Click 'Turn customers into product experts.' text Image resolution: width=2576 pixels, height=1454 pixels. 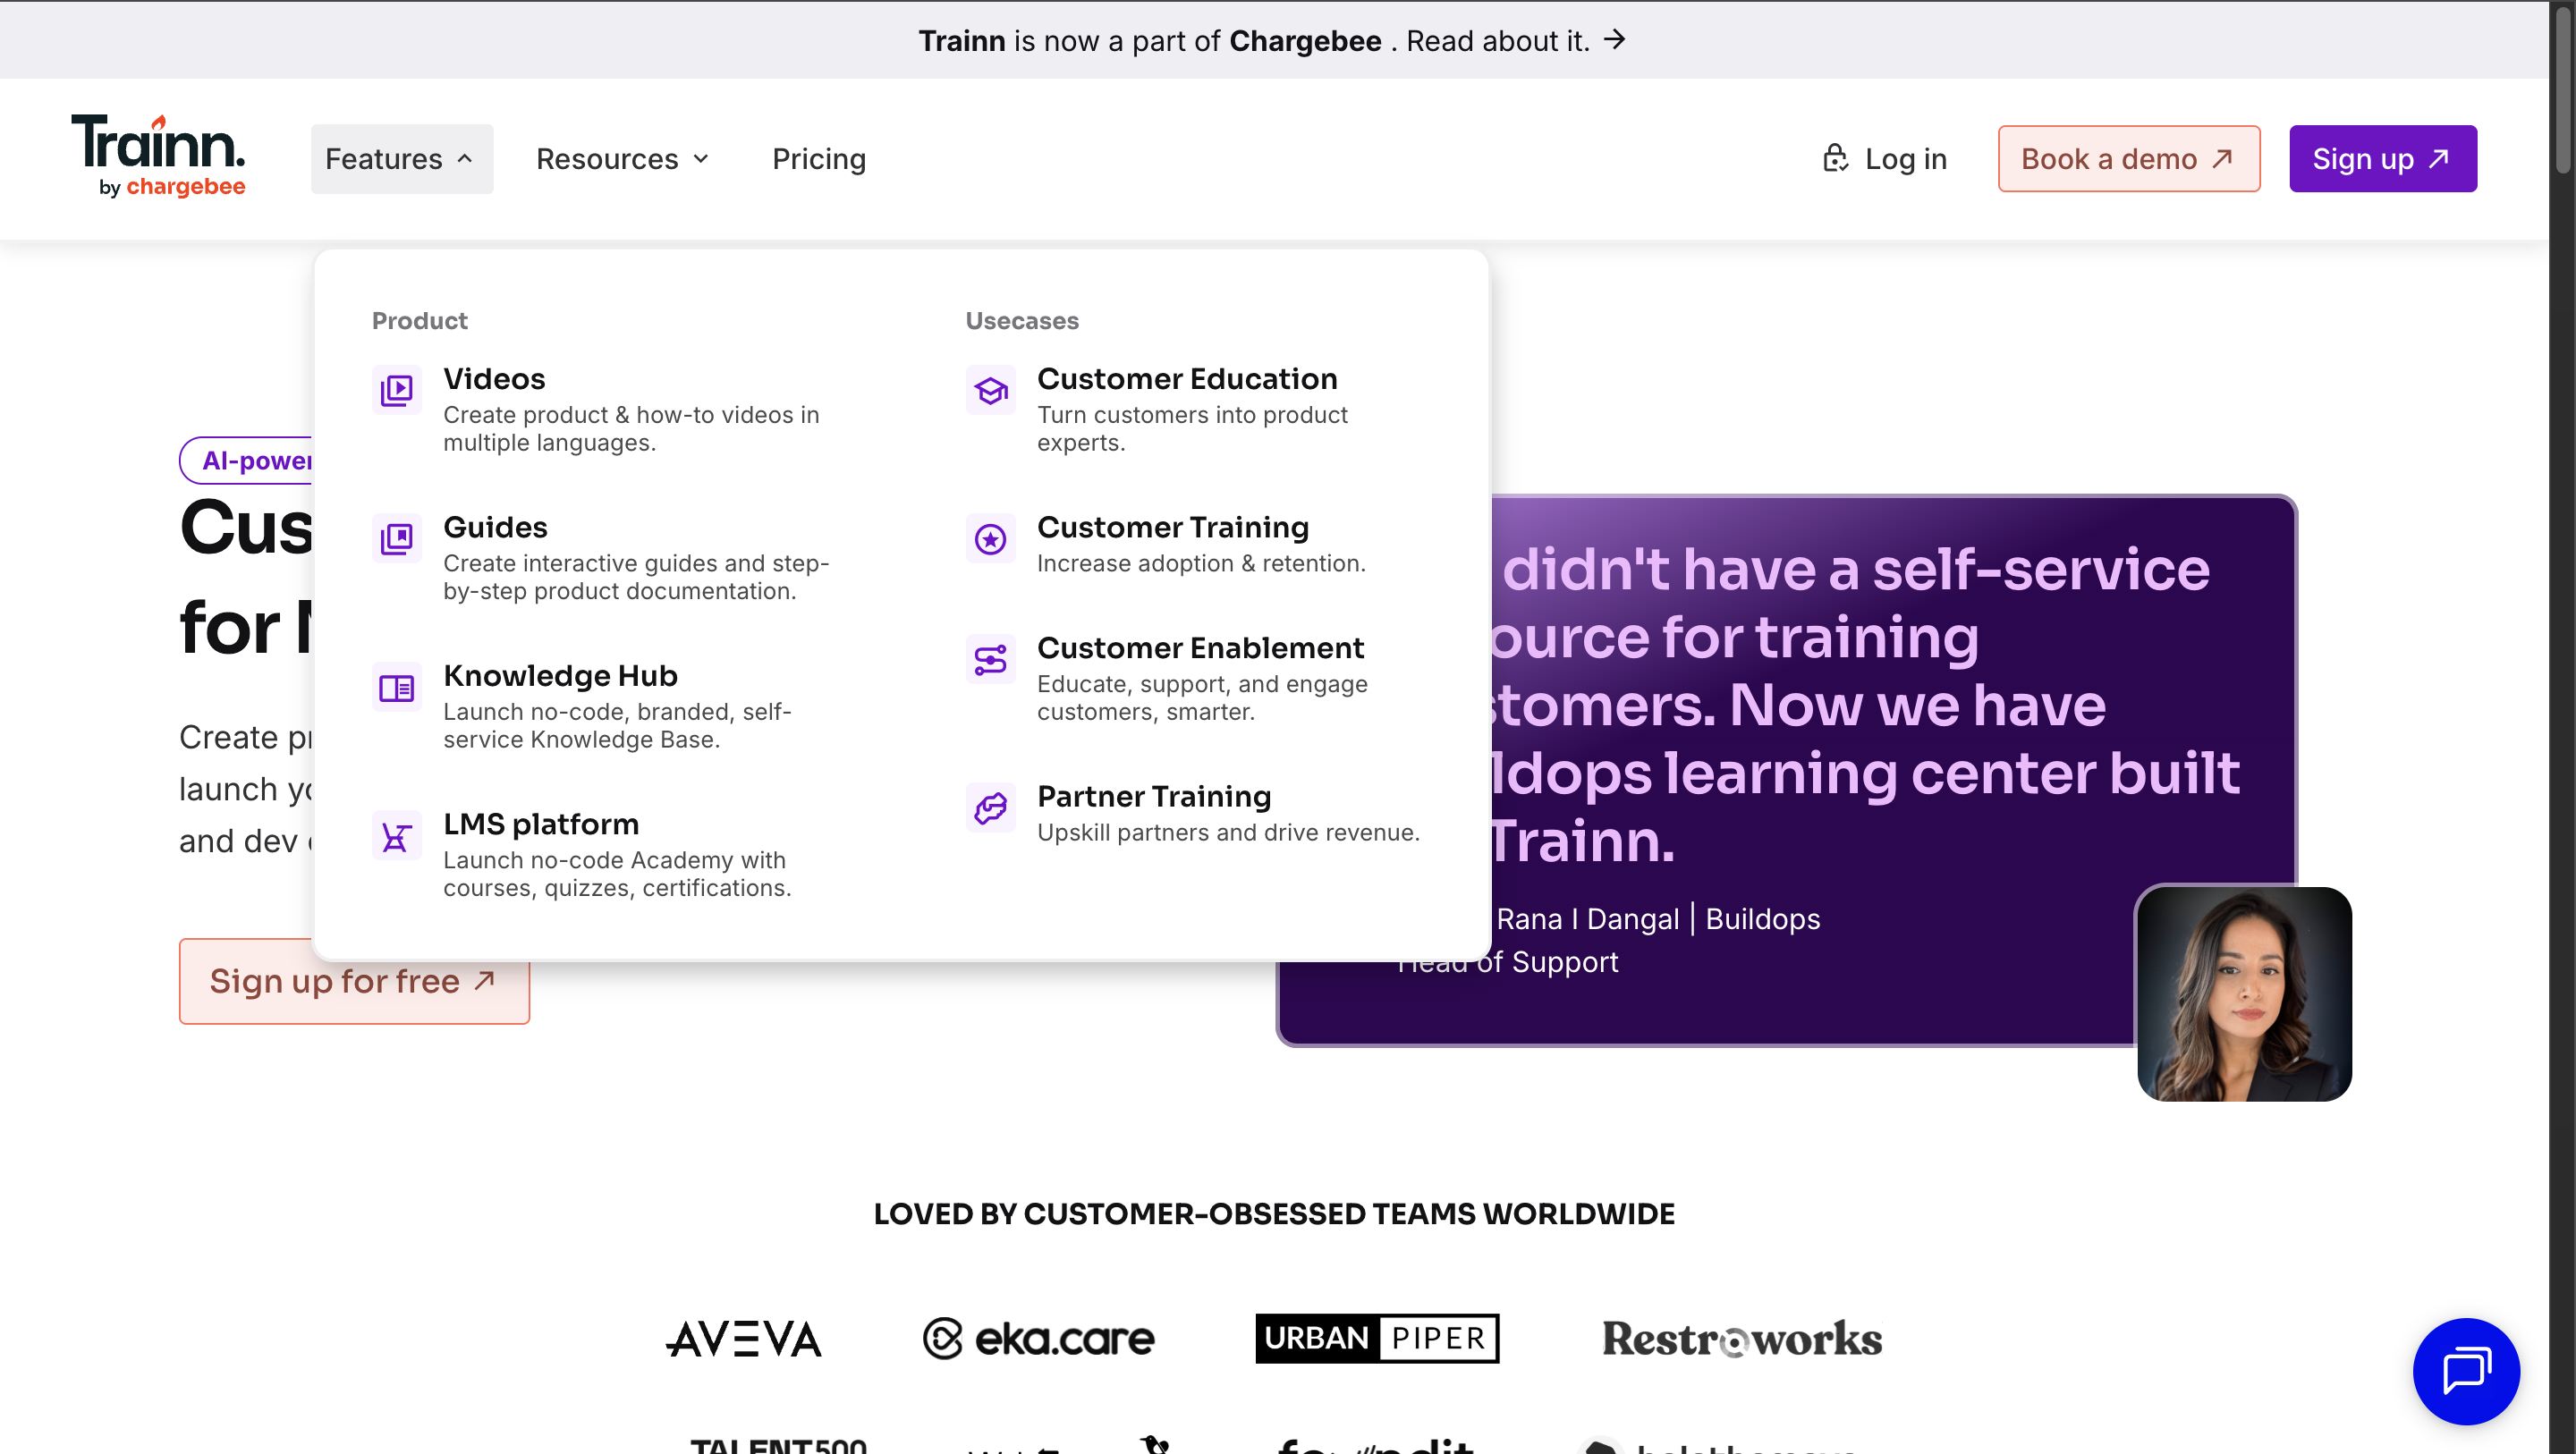click(1191, 428)
